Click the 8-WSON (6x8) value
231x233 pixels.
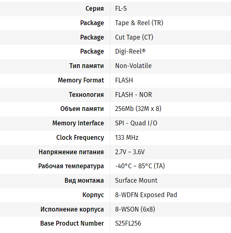(135, 209)
